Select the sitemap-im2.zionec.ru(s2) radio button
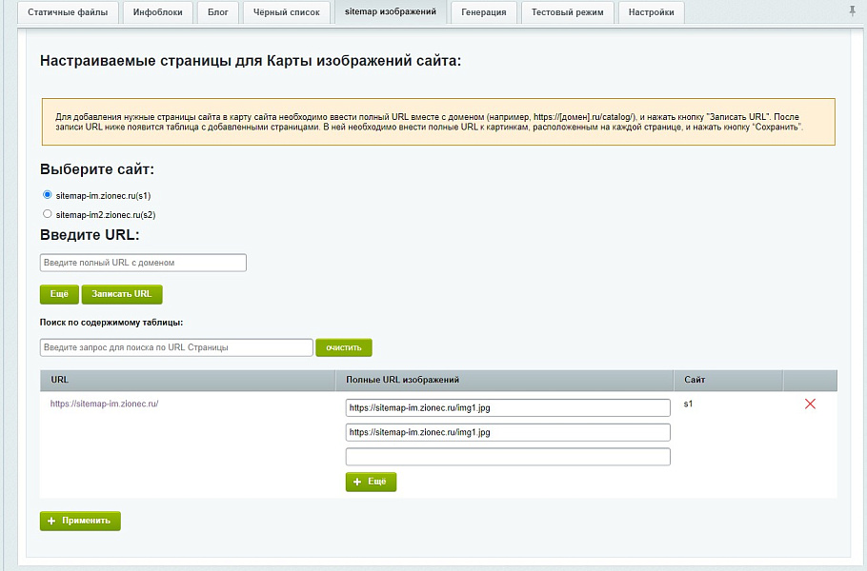 pyautogui.click(x=47, y=213)
